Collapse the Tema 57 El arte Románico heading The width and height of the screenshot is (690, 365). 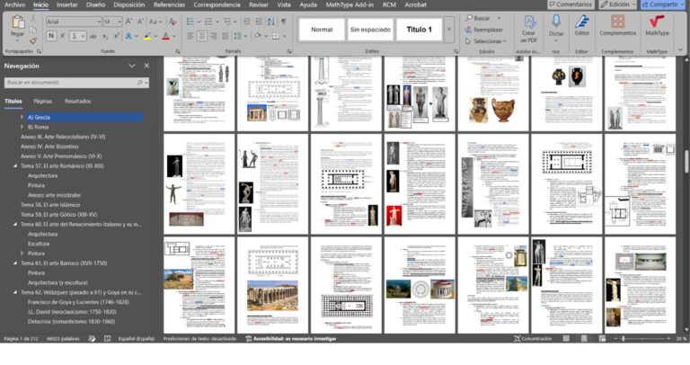(15, 166)
